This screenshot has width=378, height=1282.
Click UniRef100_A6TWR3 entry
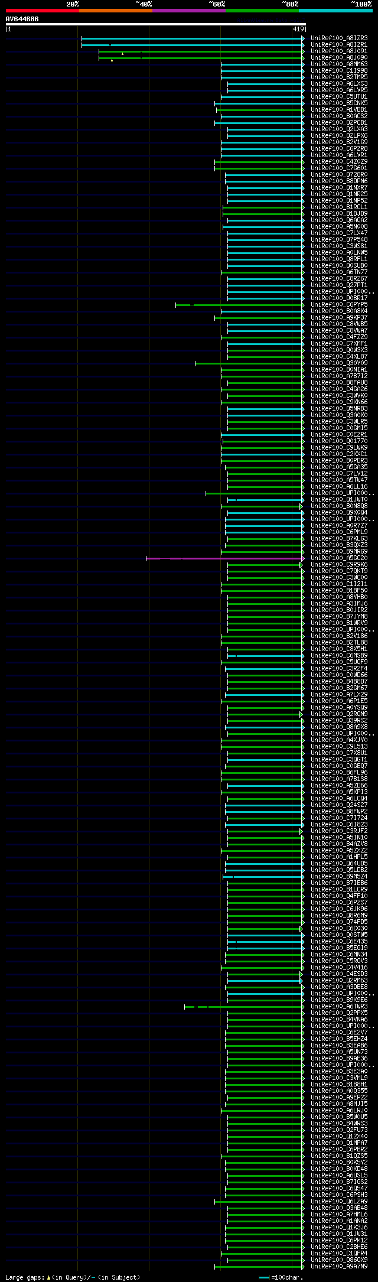339,1006
